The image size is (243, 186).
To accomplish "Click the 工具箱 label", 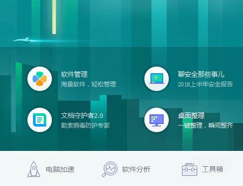I will click(212, 169).
